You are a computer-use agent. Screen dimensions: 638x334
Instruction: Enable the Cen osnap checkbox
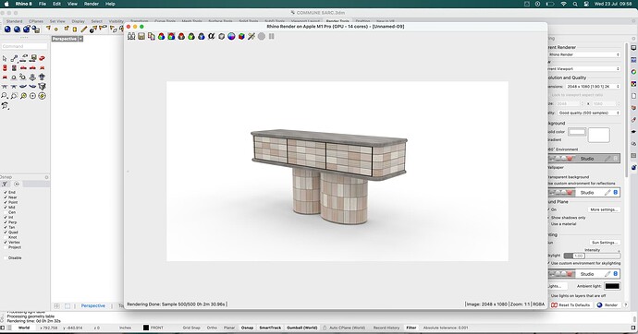[x=6, y=212]
